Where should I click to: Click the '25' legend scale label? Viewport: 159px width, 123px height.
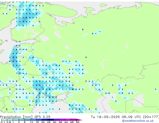click(x=49, y=122)
